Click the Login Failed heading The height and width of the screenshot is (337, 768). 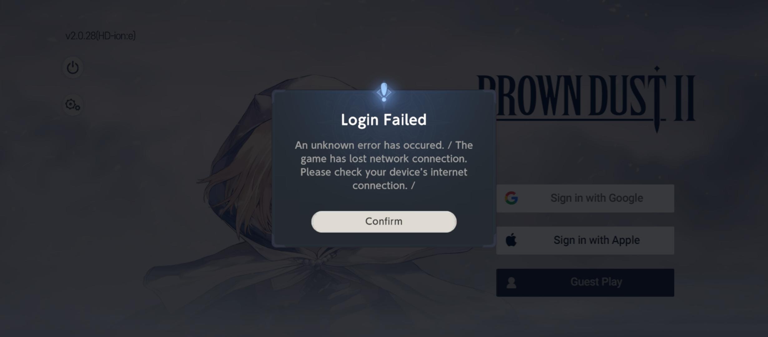(x=384, y=120)
